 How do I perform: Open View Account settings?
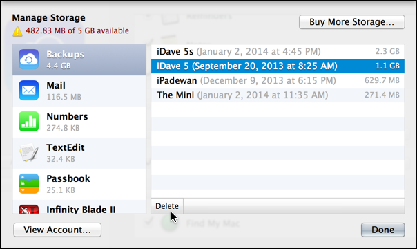coord(57,230)
